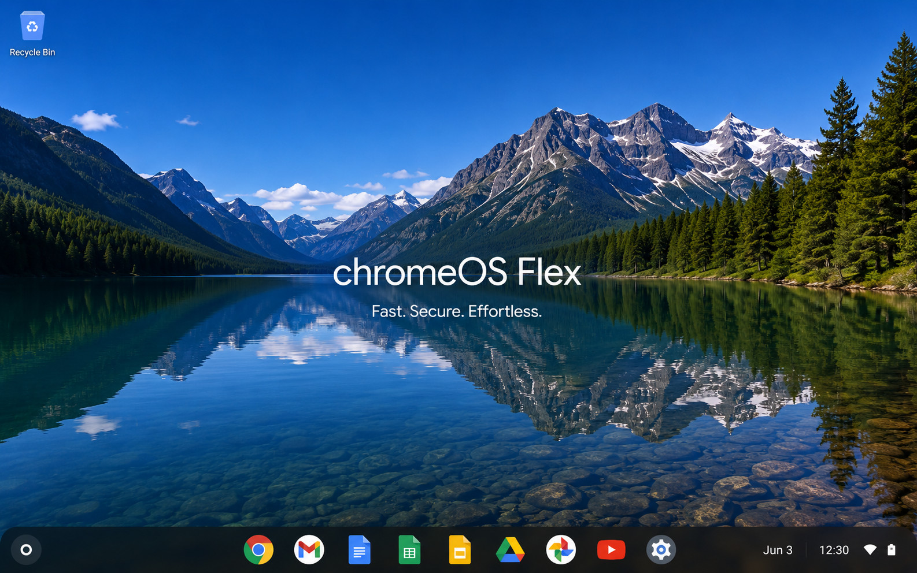Launch Google Chrome from the shelf
This screenshot has height=573, width=917.
(258, 550)
